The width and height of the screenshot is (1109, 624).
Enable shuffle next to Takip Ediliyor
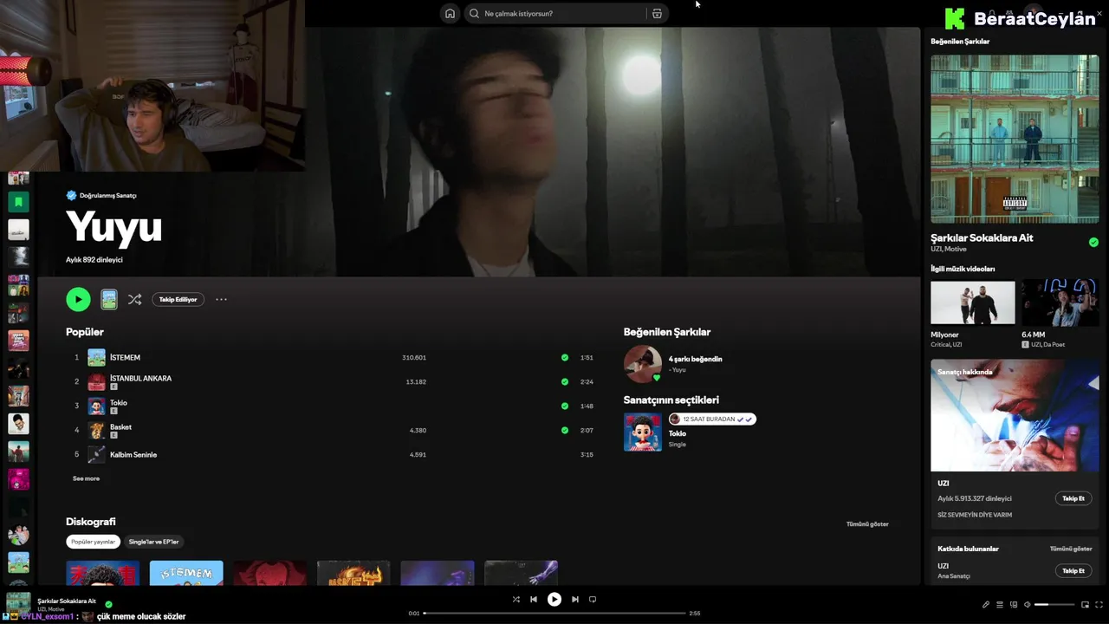[134, 299]
